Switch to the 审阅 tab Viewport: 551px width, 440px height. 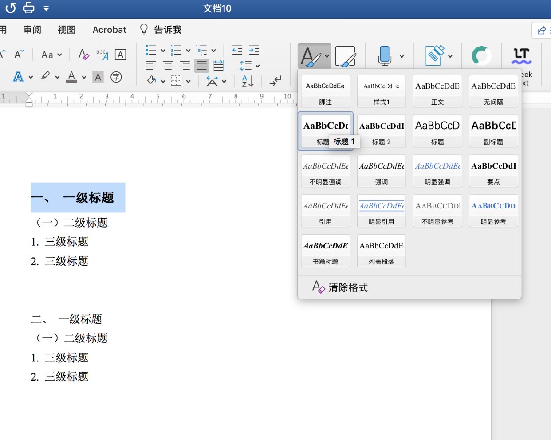coord(32,30)
